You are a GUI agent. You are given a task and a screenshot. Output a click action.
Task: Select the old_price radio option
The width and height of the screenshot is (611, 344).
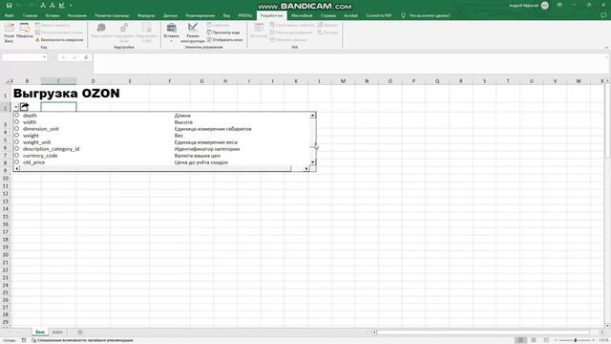click(x=17, y=161)
